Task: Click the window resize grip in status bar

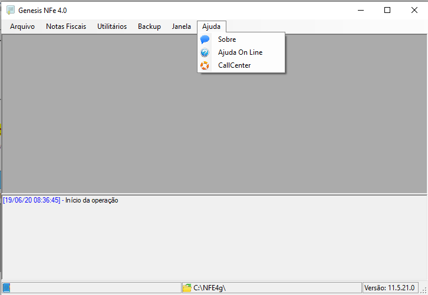Action: (423, 290)
